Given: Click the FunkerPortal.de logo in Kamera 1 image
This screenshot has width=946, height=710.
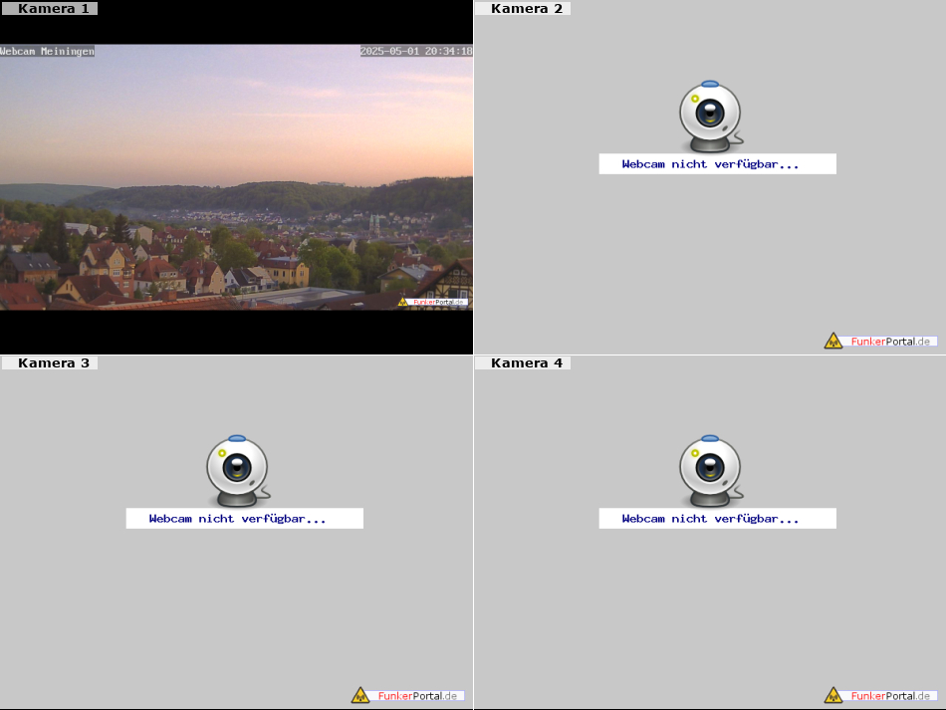Looking at the screenshot, I should (432, 302).
